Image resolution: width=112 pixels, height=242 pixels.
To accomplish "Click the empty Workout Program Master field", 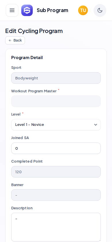I will point(56,101).
